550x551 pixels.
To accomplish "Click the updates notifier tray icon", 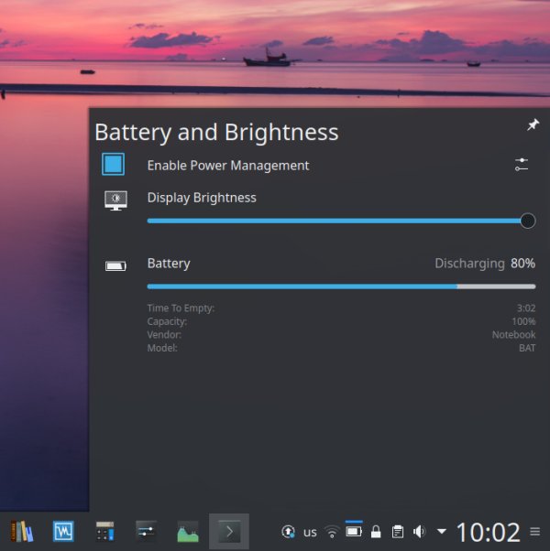I will [288, 532].
